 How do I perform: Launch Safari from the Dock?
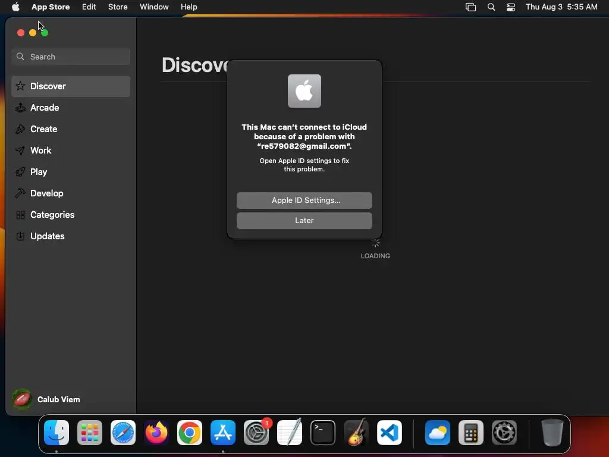click(x=123, y=433)
